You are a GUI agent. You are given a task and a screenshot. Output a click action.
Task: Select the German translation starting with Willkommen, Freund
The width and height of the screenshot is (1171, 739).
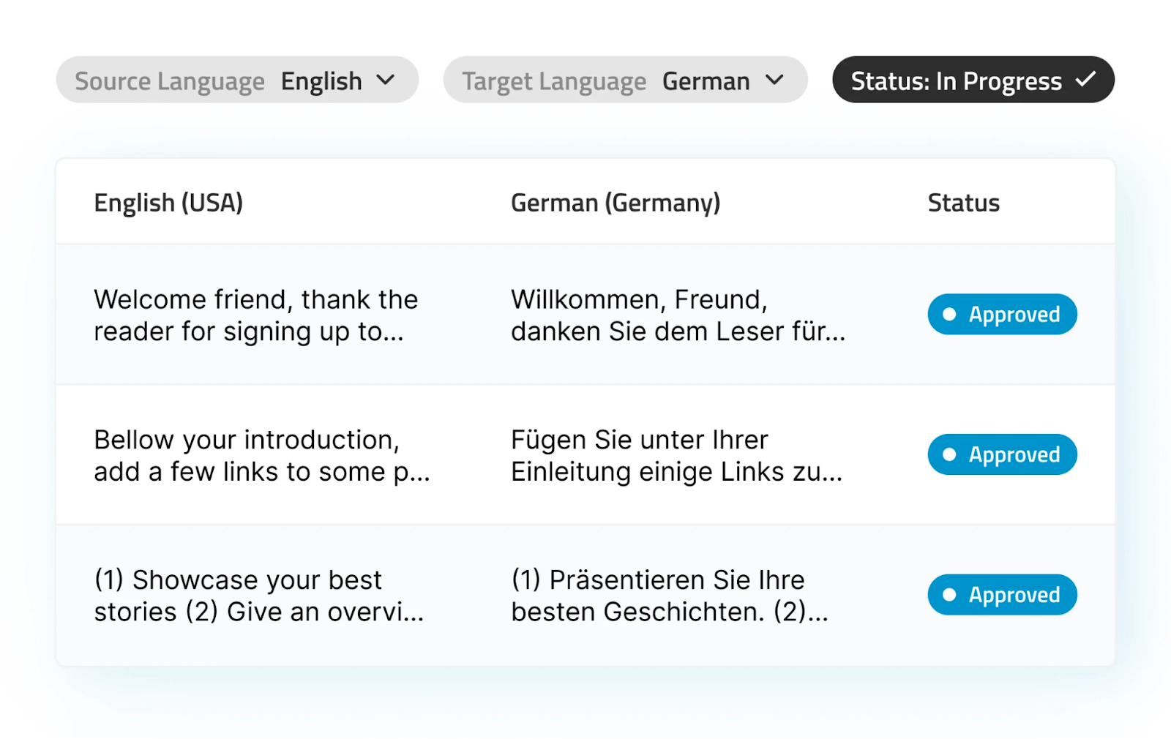[678, 315]
